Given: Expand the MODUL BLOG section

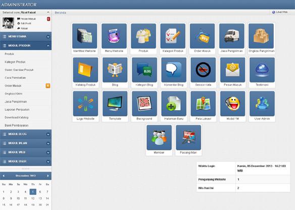Looking at the screenshot, I should click(26, 134).
